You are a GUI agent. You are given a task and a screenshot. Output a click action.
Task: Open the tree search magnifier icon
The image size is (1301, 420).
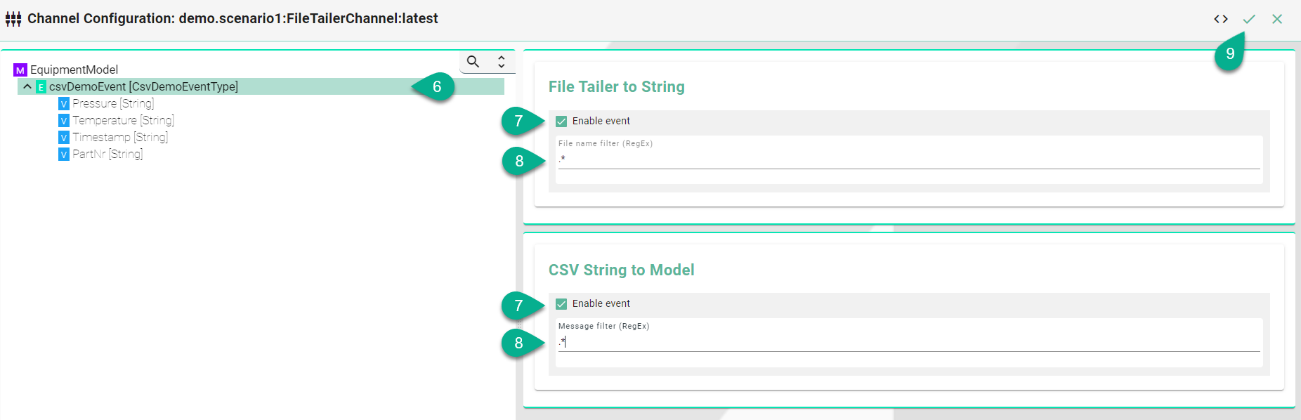[473, 62]
